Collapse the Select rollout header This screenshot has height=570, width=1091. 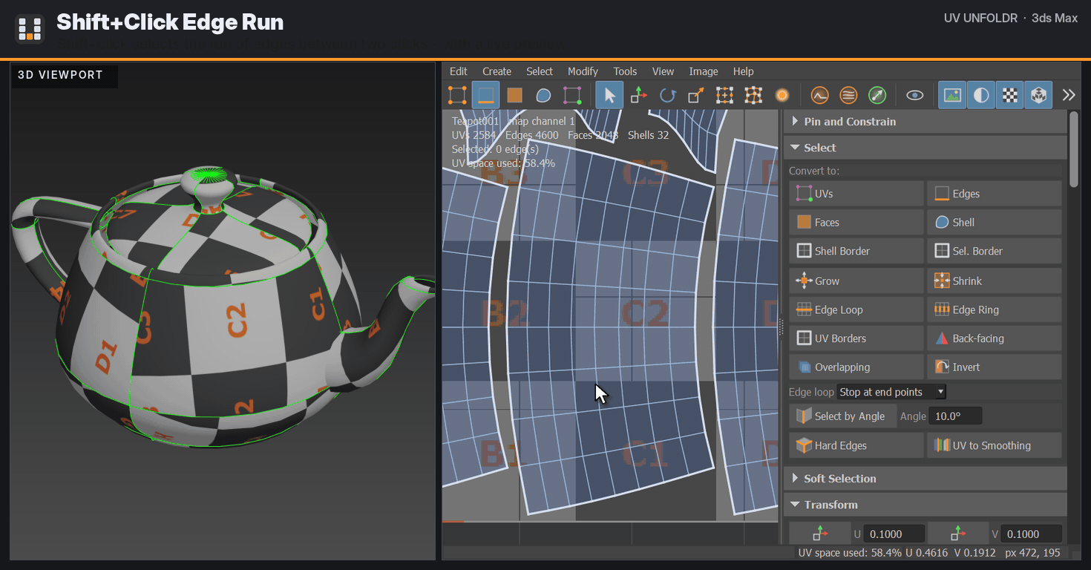925,148
